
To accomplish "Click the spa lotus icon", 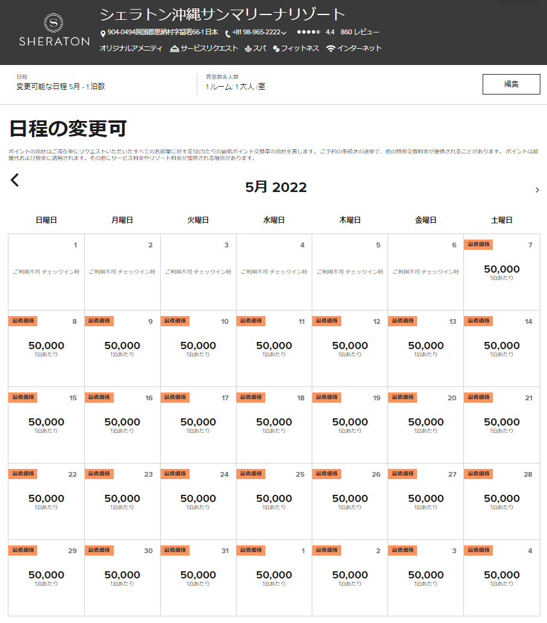I will pyautogui.click(x=247, y=49).
